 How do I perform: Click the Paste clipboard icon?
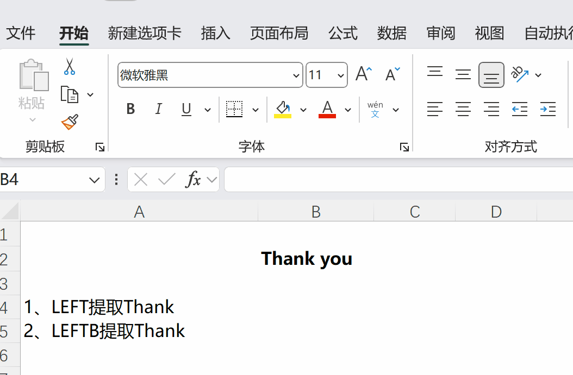[33, 75]
